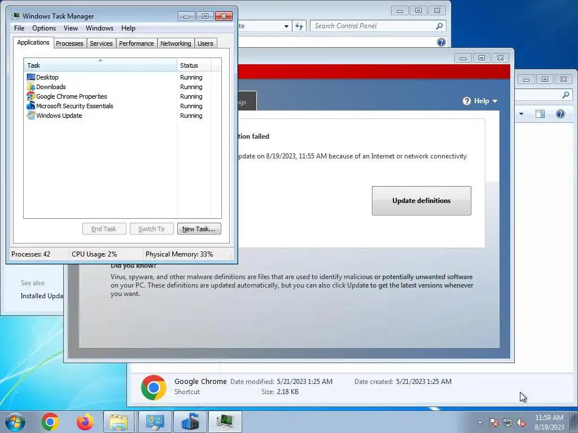This screenshot has width=578, height=433.
Task: Click the Control Panel search magnifier icon
Action: tap(439, 26)
